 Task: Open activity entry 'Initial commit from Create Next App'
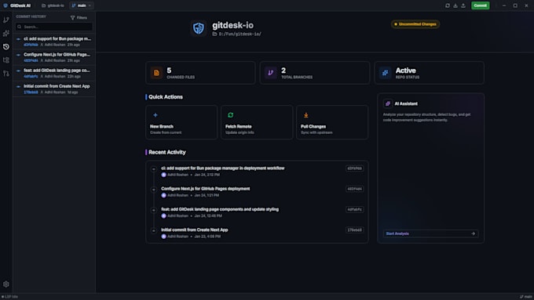pyautogui.click(x=257, y=233)
